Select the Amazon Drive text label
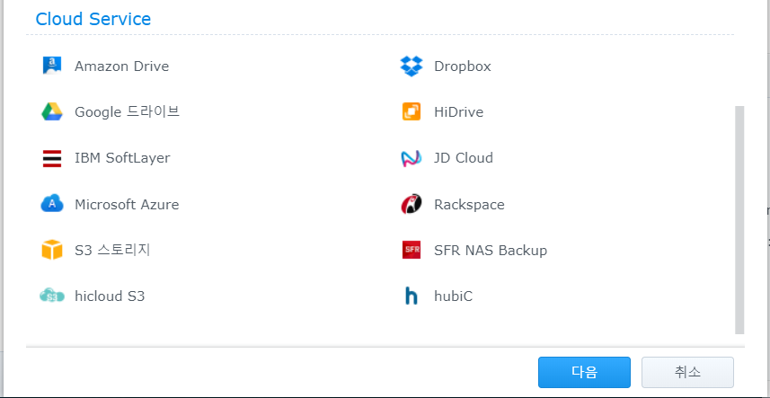Image resolution: width=770 pixels, height=398 pixels. pyautogui.click(x=122, y=66)
